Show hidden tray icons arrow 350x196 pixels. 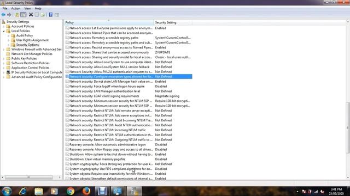pos(297,191)
